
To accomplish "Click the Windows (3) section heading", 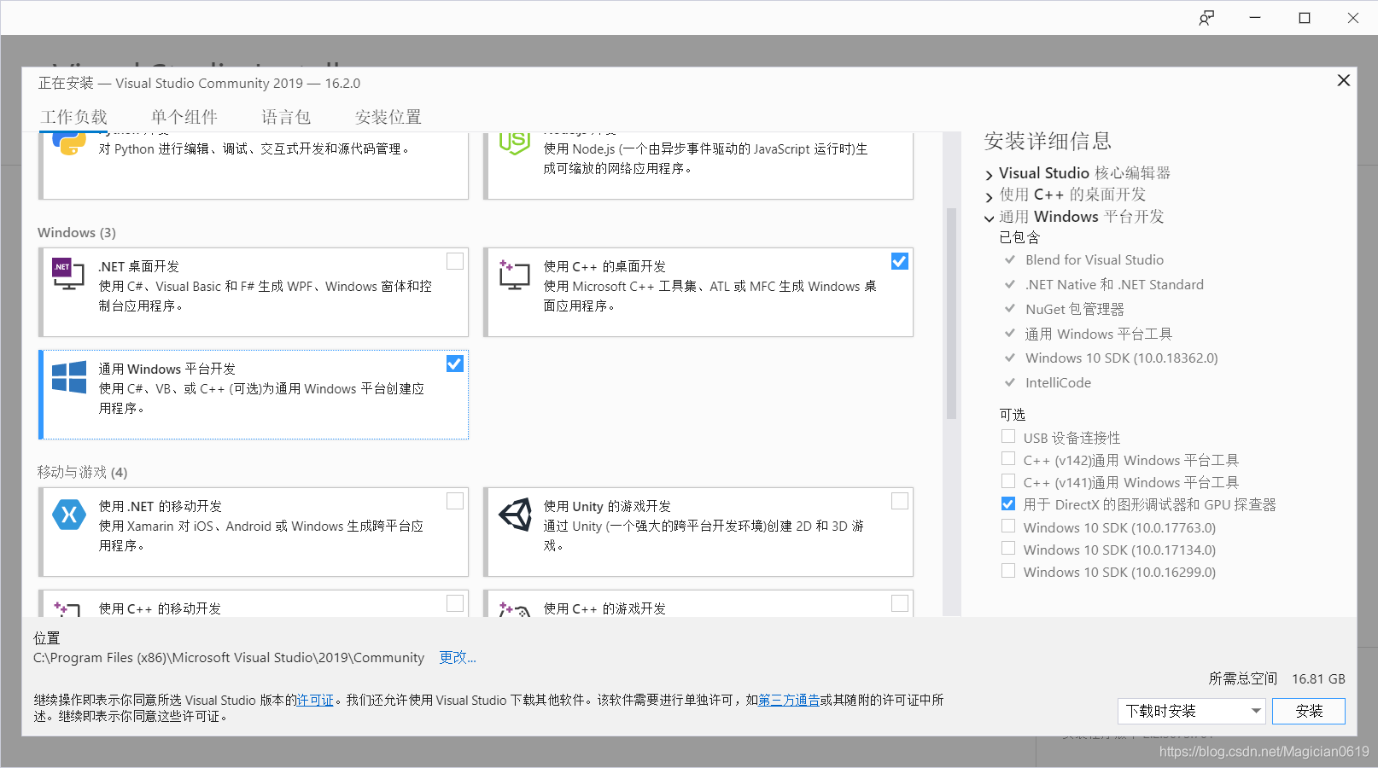I will pyautogui.click(x=77, y=232).
